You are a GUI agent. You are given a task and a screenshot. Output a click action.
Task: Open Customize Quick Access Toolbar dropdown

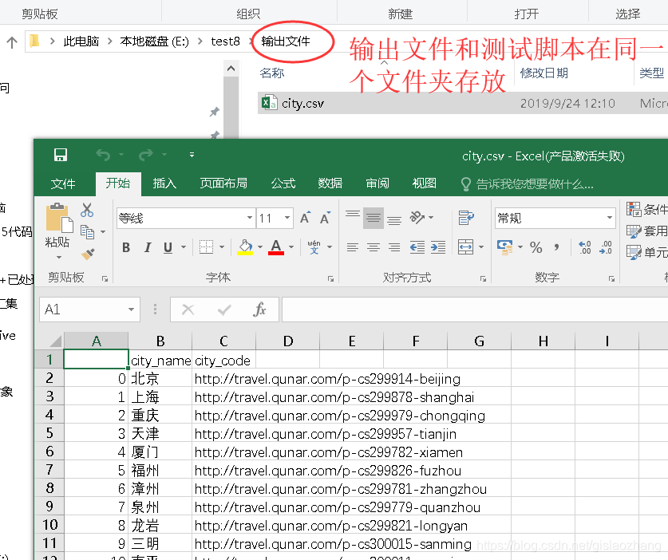192,155
